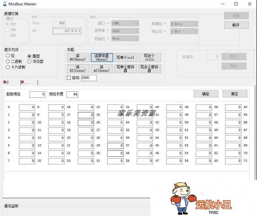Click the 写多个 coils button

coord(150,58)
